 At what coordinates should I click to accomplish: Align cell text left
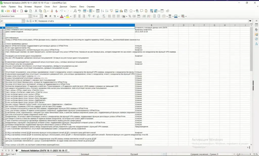tap(75, 16)
